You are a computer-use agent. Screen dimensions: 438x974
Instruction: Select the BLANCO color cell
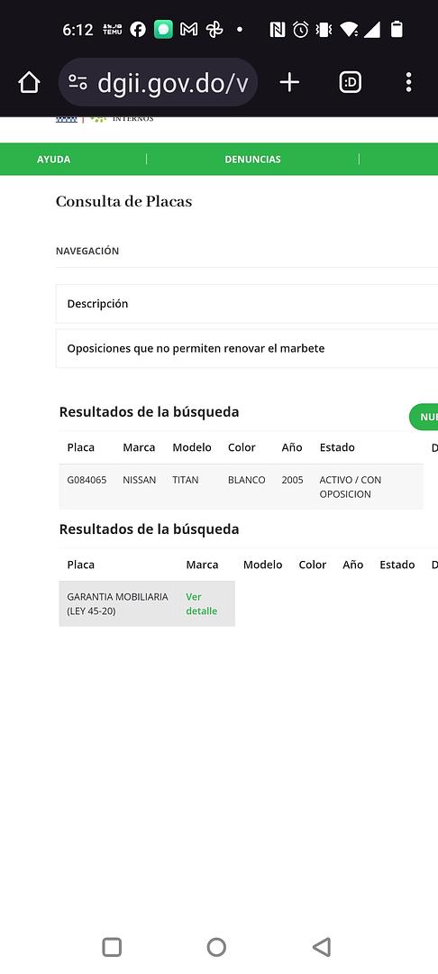(246, 480)
